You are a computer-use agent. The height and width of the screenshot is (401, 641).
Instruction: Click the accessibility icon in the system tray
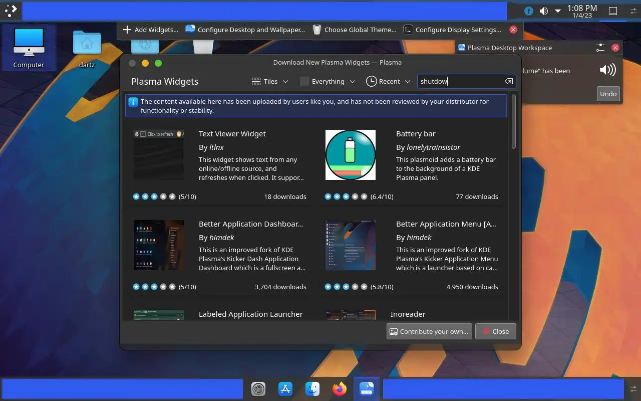point(529,11)
